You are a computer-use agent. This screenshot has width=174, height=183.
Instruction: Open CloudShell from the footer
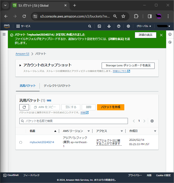[11, 175]
